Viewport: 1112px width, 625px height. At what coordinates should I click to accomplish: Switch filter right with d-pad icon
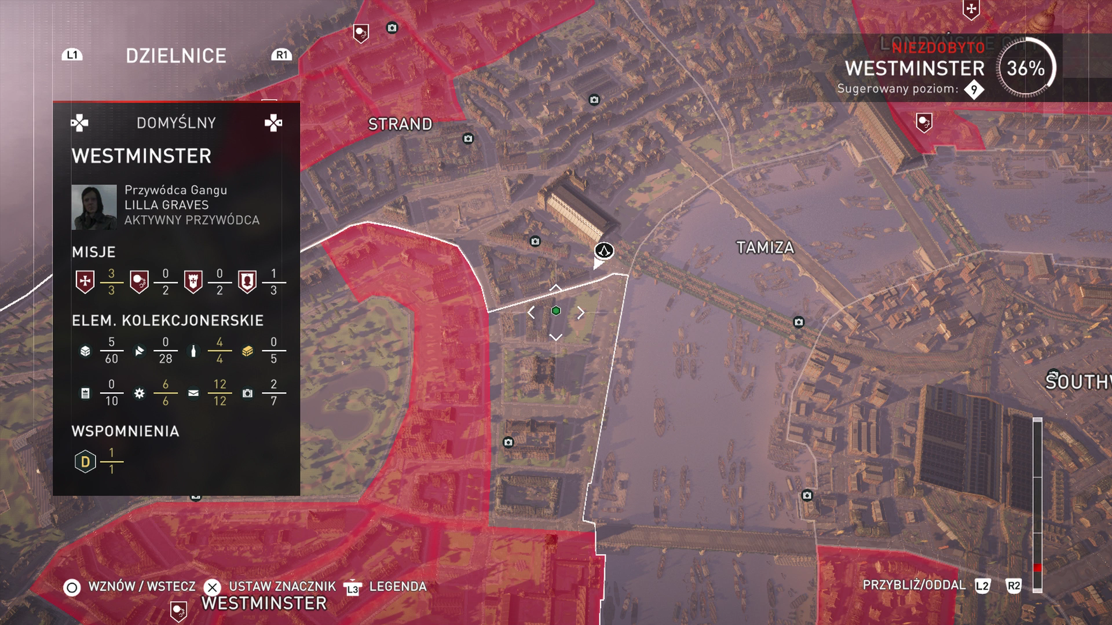(x=273, y=123)
